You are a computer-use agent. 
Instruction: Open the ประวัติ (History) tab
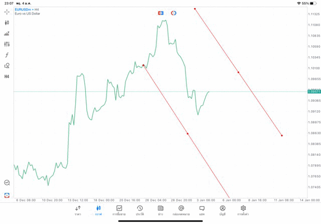140,210
